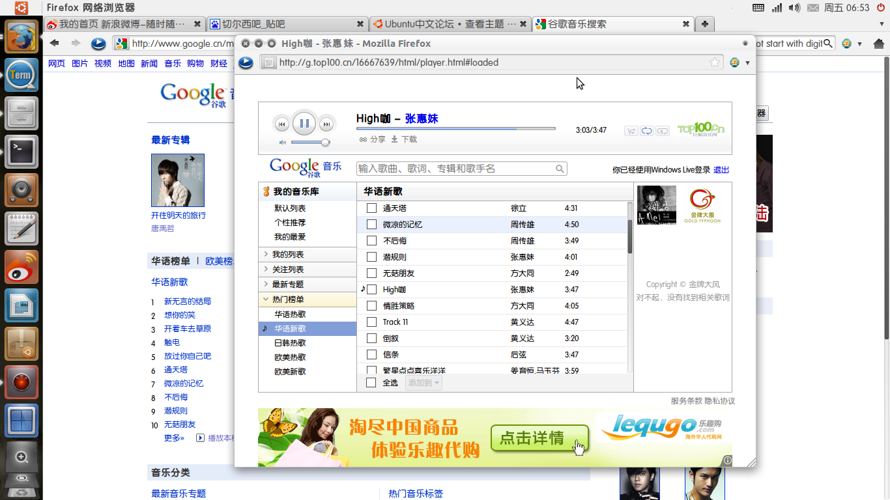Adjust the player volume slider
Screen dimensions: 890x500
[310, 143]
